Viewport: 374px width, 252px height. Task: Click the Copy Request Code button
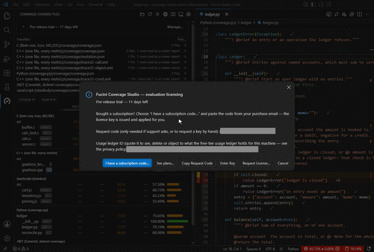[x=197, y=163]
